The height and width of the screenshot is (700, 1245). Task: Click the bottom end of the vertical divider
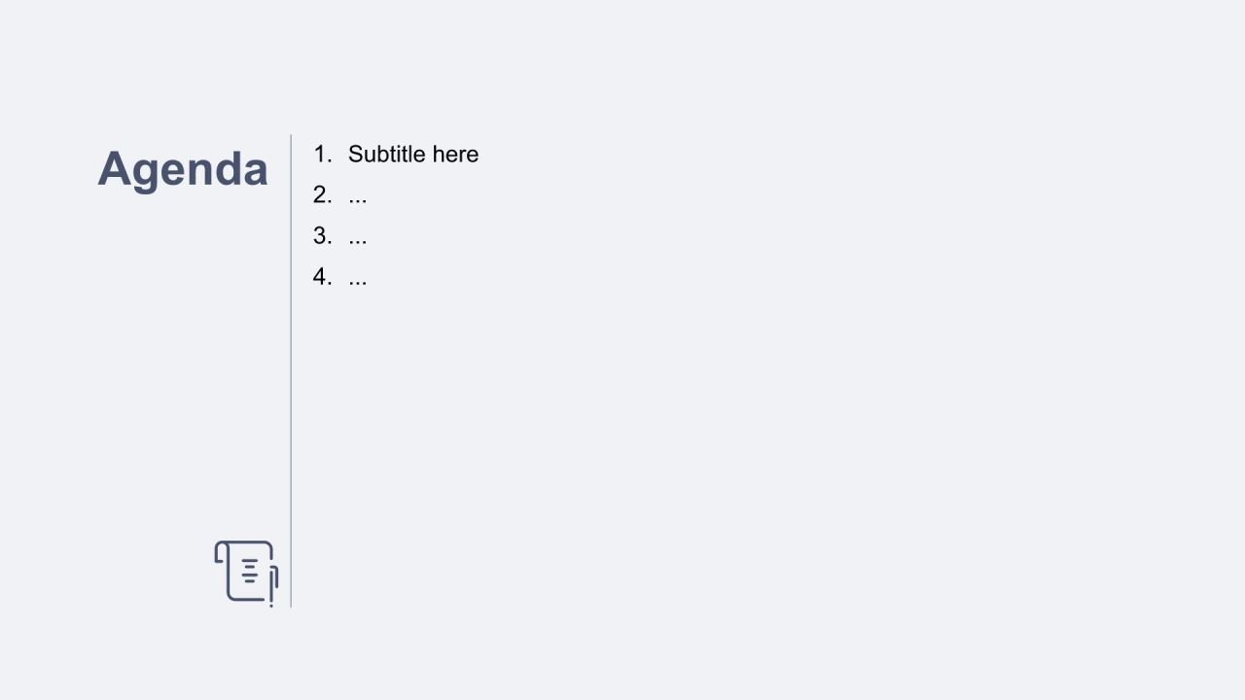(291, 605)
